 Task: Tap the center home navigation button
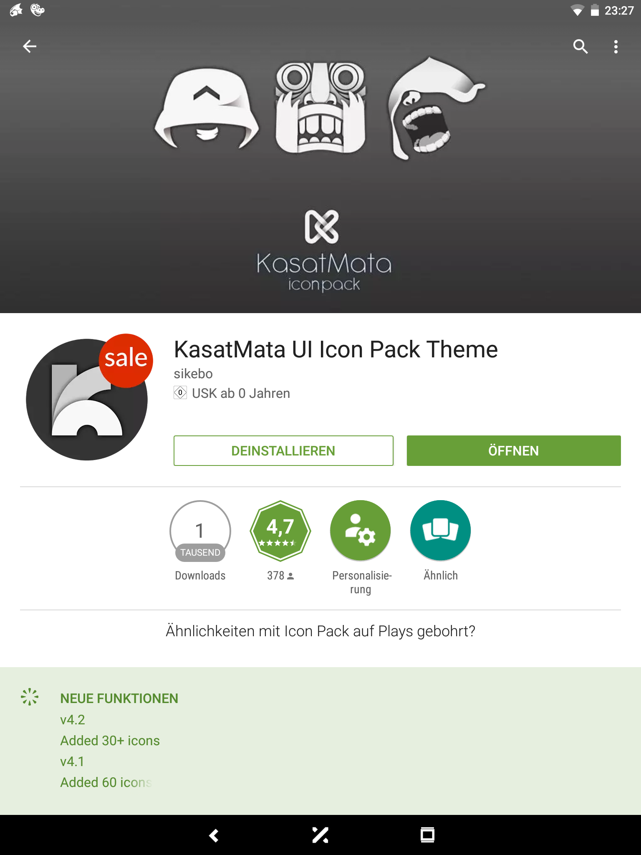coord(320,835)
